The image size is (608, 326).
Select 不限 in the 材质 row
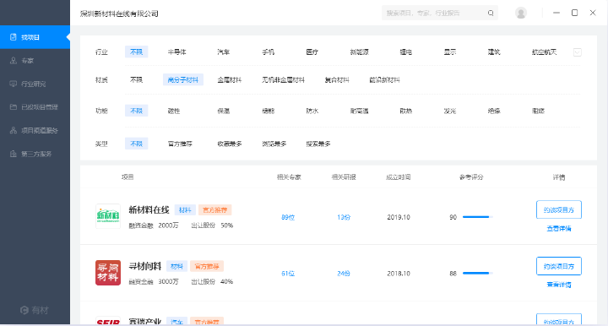(136, 80)
